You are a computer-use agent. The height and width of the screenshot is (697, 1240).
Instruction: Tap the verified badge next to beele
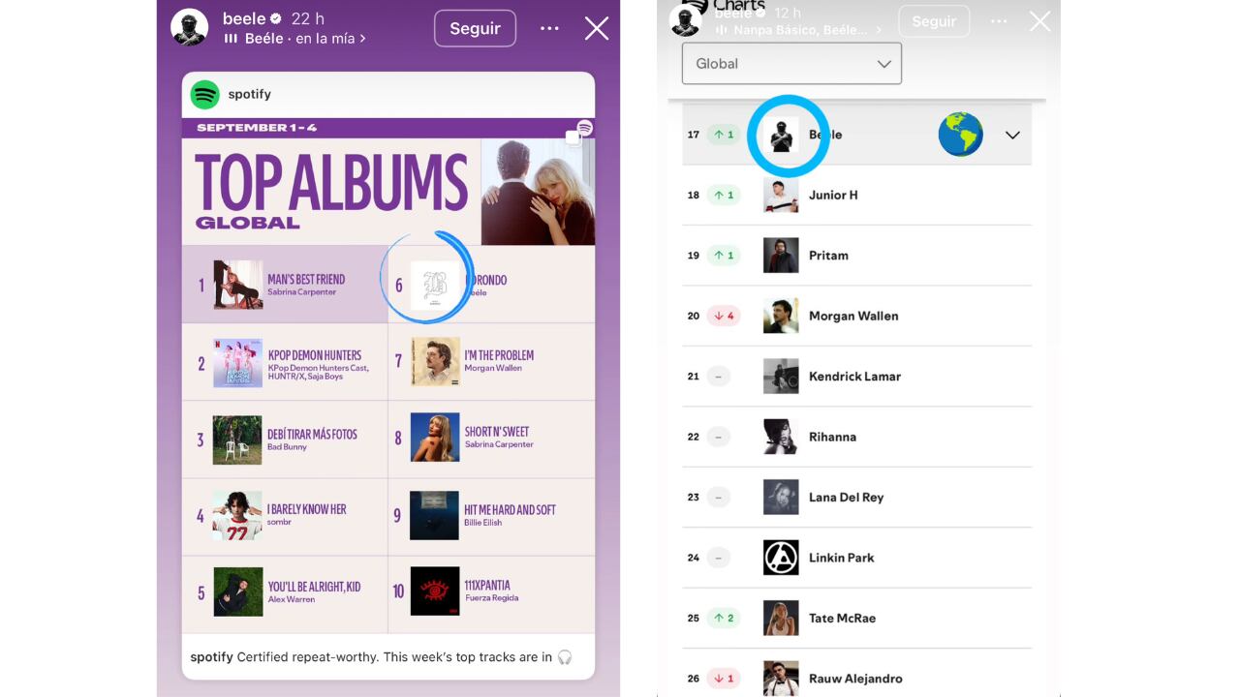[x=276, y=18]
